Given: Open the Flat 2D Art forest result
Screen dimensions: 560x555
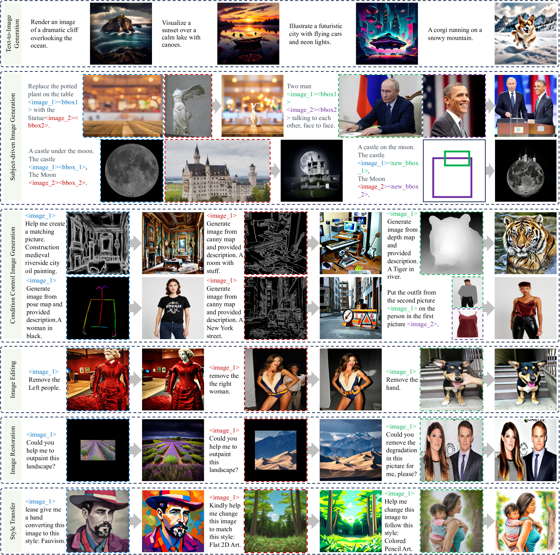Looking at the screenshot, I should (x=351, y=521).
